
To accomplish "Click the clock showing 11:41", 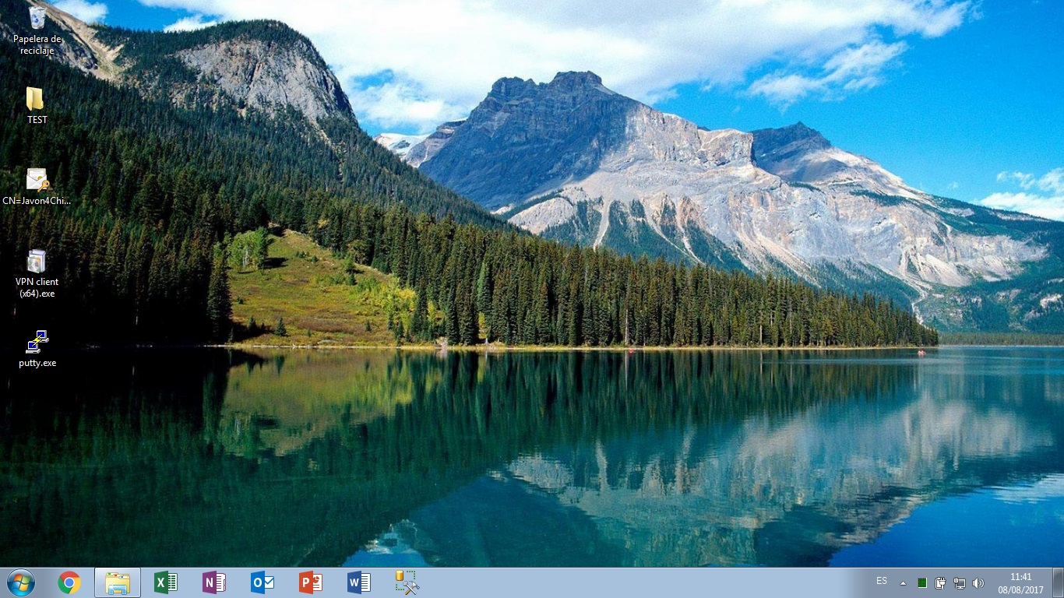I will pyautogui.click(x=1020, y=583).
